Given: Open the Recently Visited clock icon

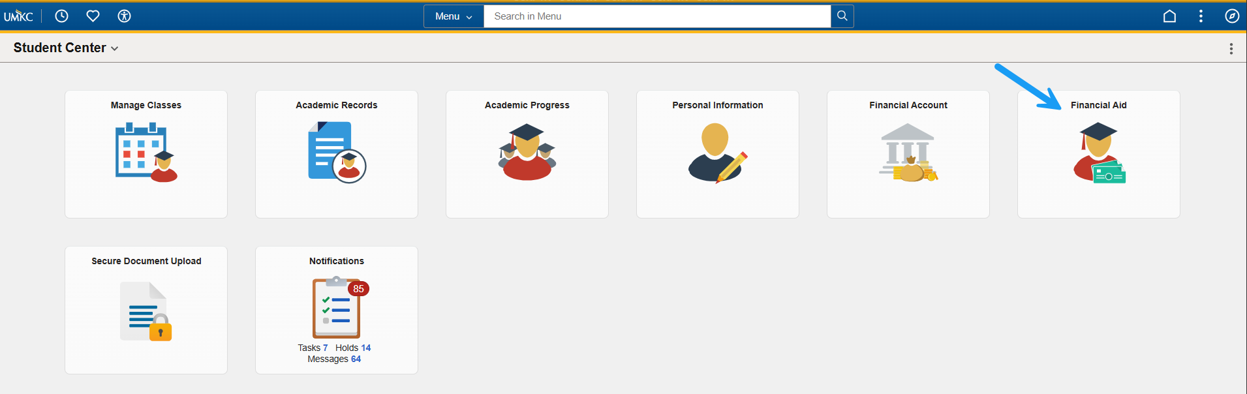Looking at the screenshot, I should pyautogui.click(x=61, y=16).
